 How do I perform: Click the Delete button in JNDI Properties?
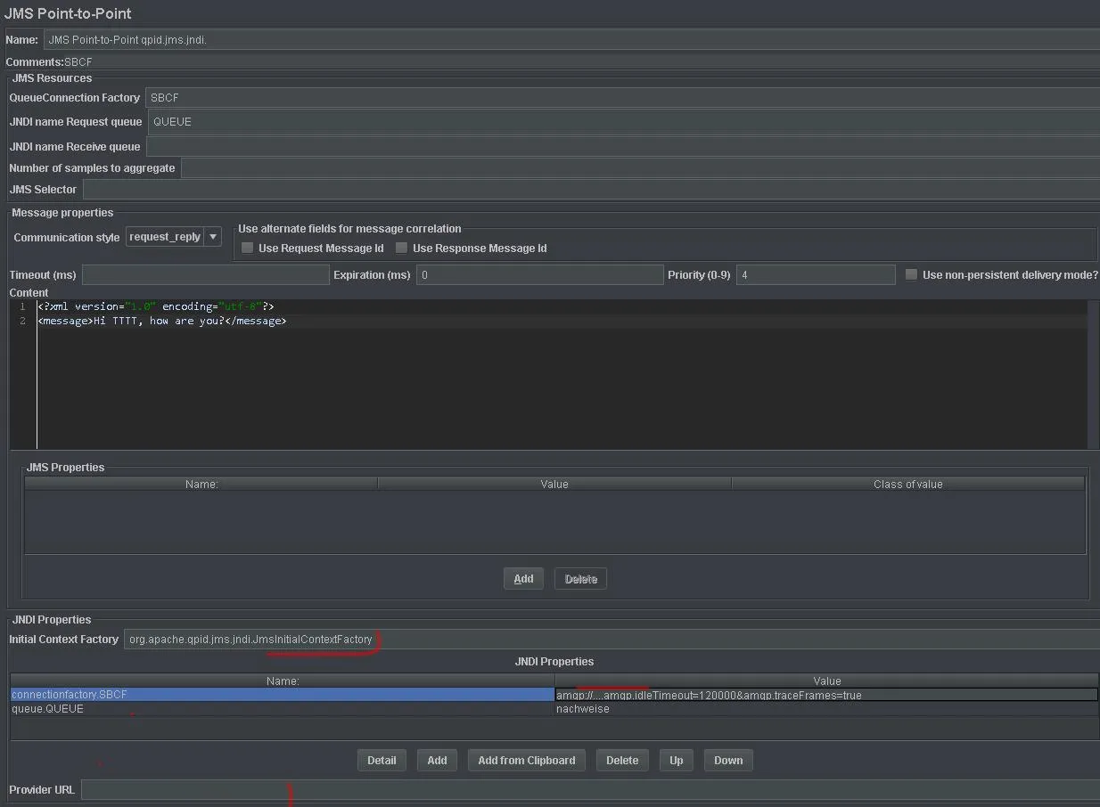(622, 761)
